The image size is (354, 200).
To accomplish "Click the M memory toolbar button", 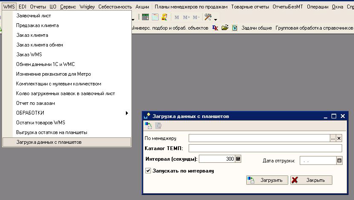I will coord(177,17).
